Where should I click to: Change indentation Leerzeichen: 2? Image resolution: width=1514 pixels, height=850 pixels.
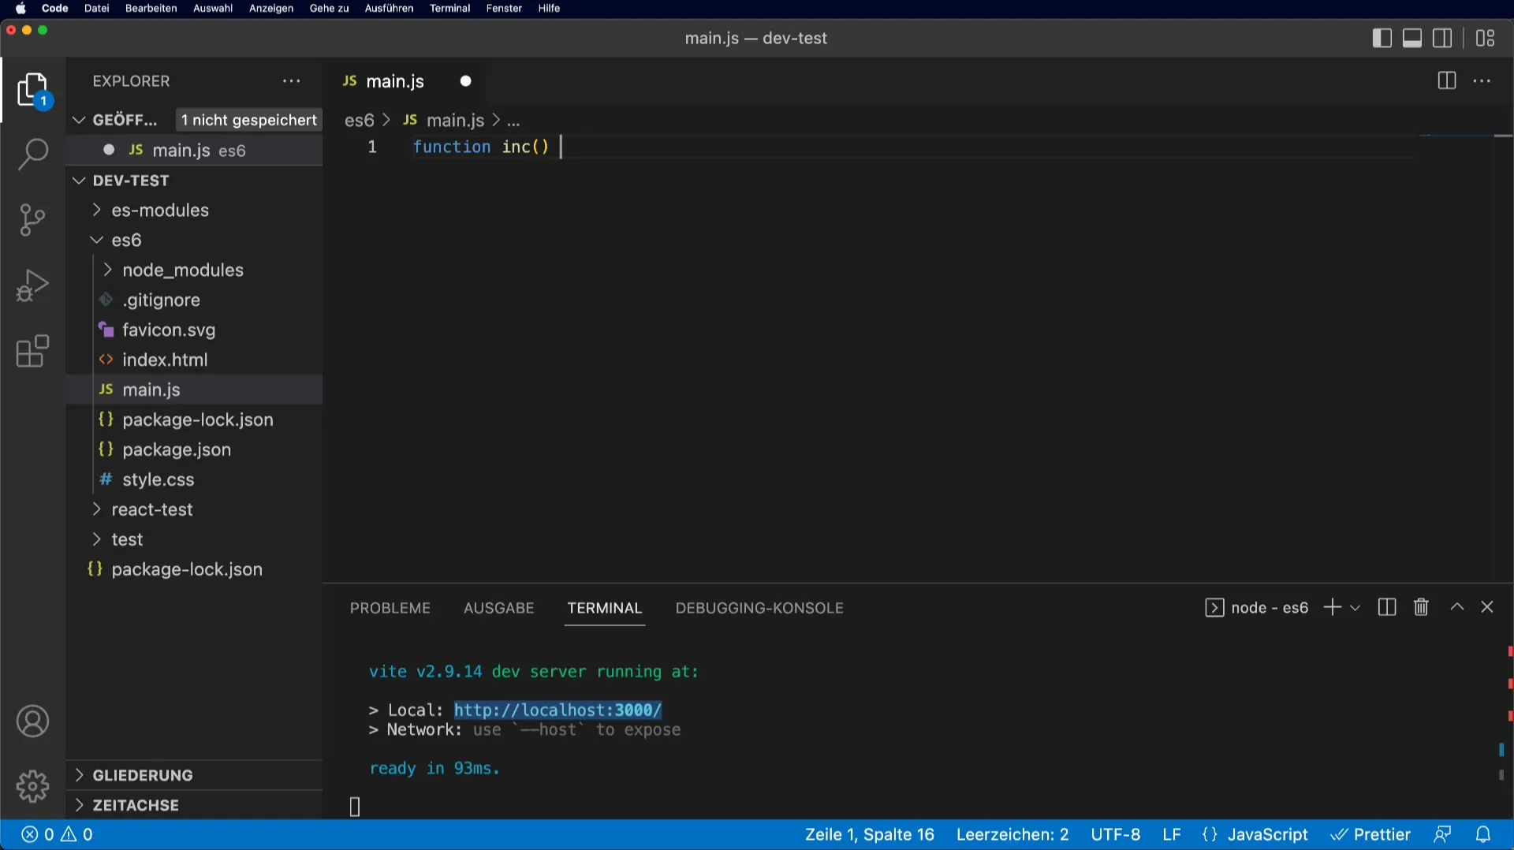point(1012,834)
